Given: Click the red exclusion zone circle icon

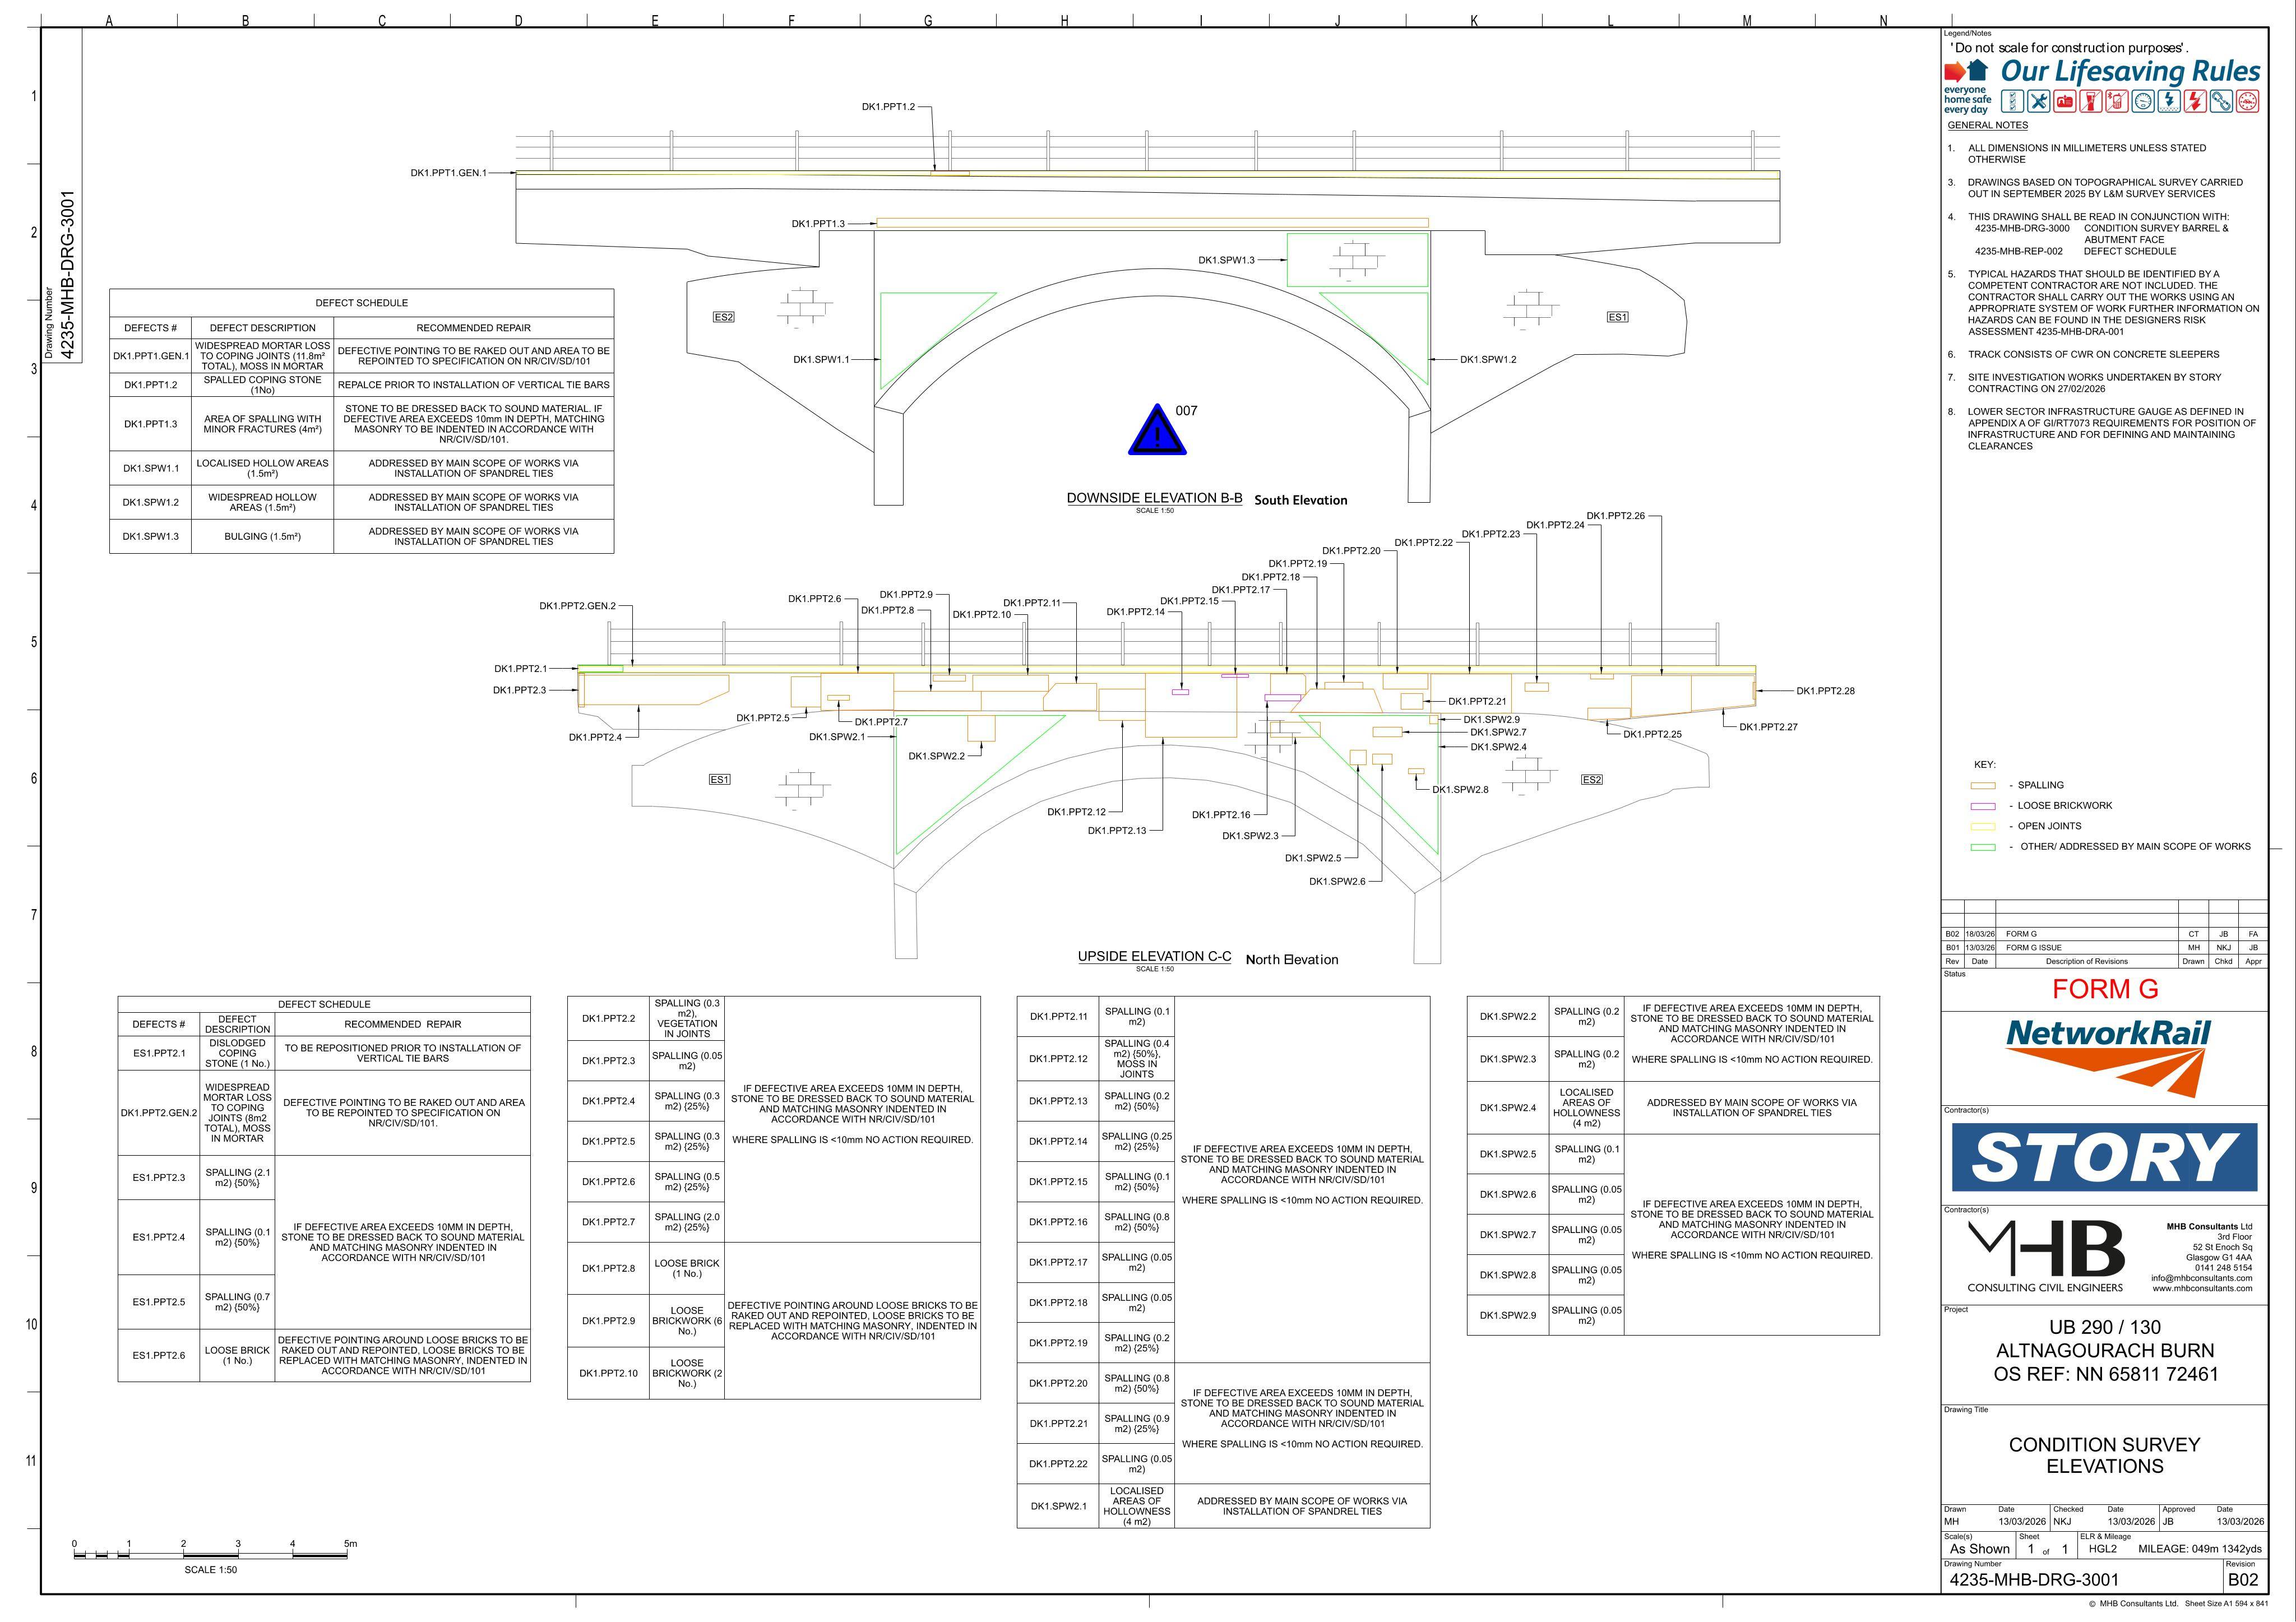Looking at the screenshot, I should pyautogui.click(x=2247, y=101).
